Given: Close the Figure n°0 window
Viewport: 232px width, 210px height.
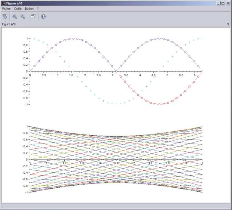Looking at the screenshot, I should point(228,3).
